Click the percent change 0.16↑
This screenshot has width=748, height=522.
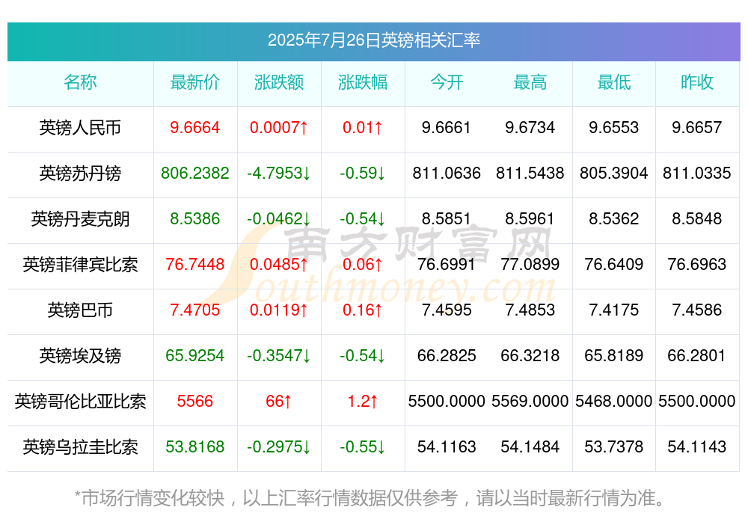363,310
